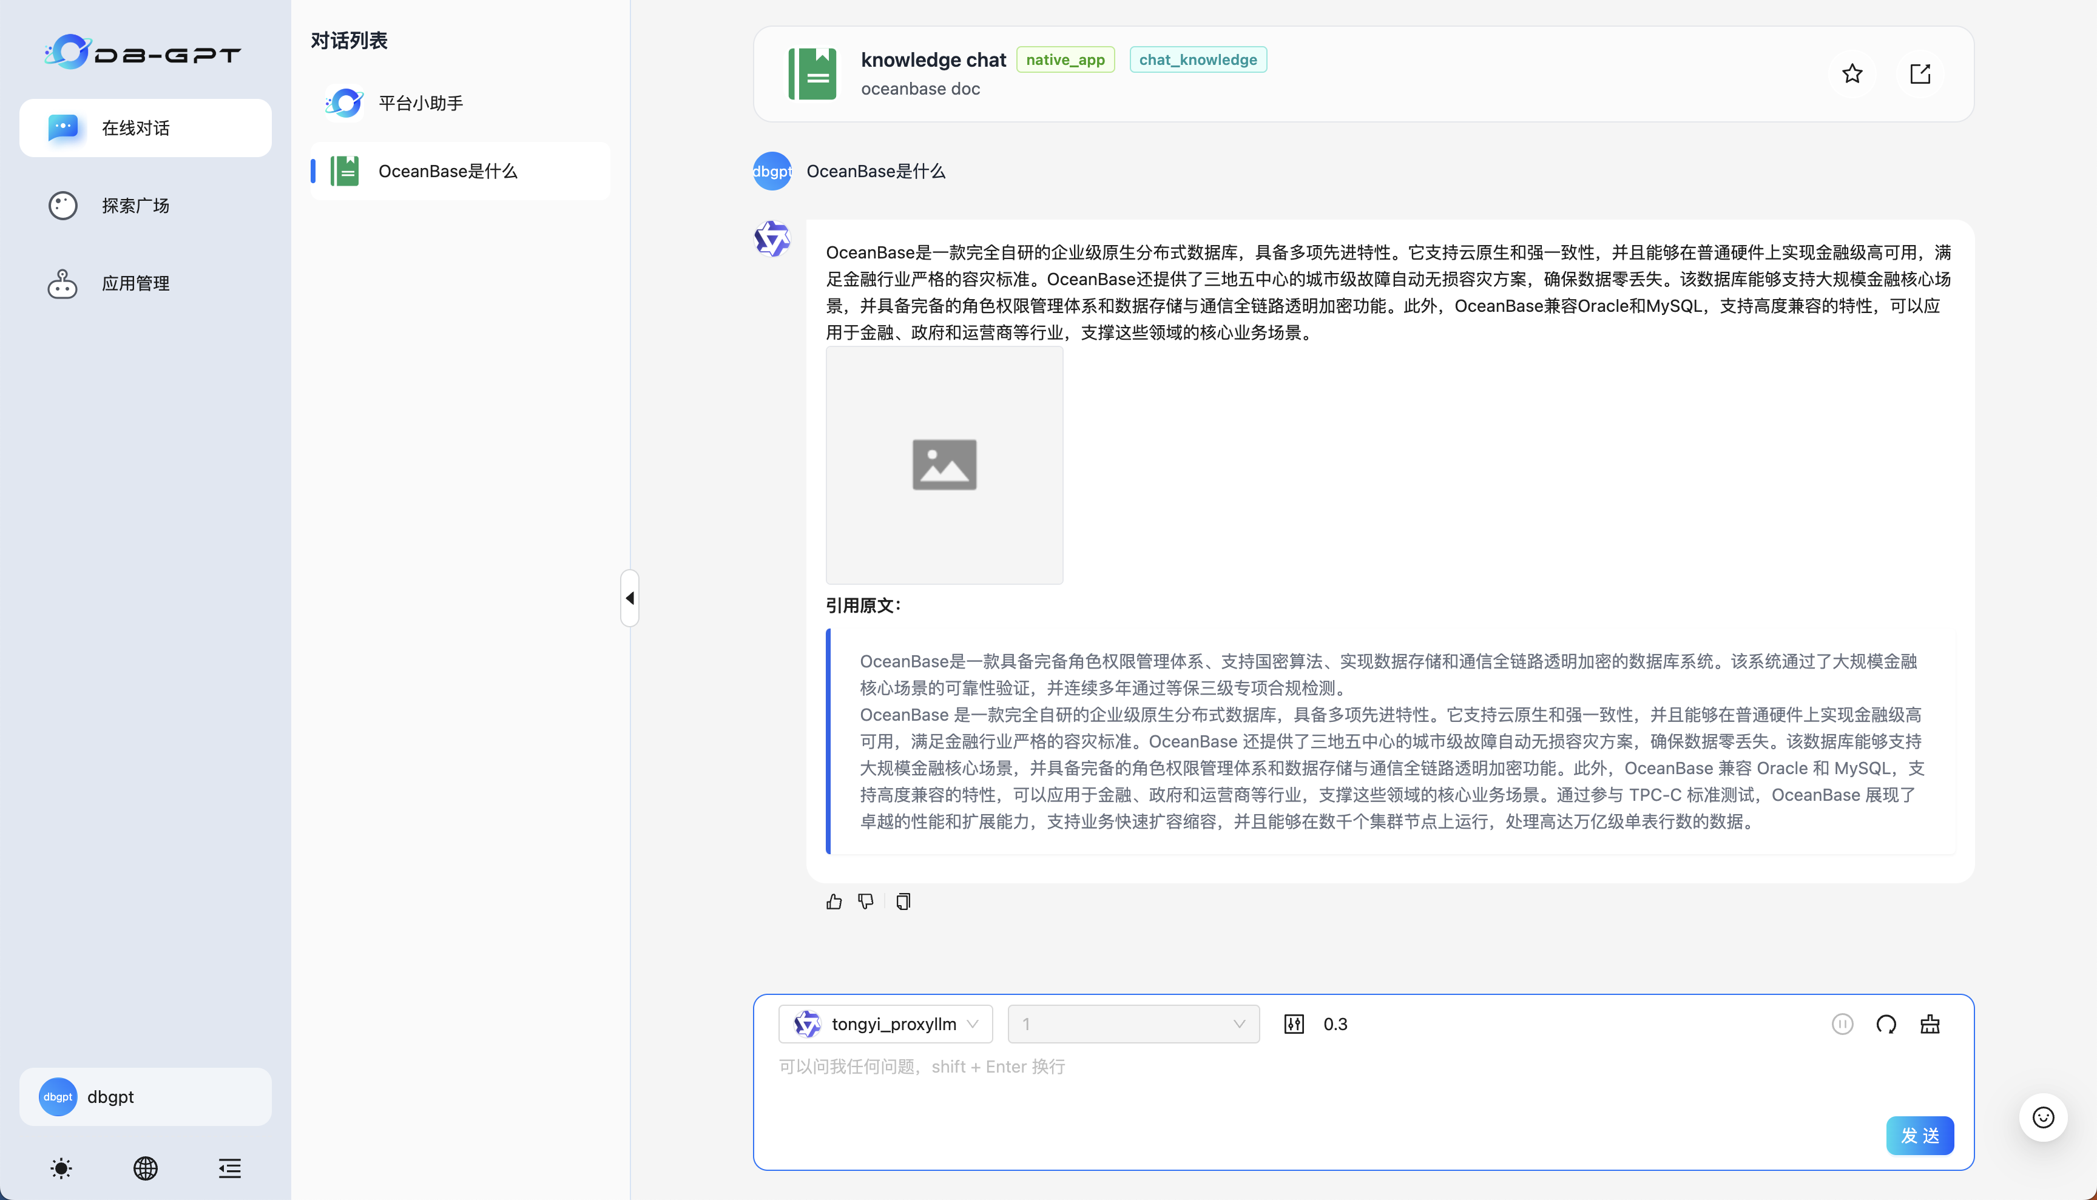The width and height of the screenshot is (2097, 1200).
Task: Give a thumbs up to the answer
Action: [834, 901]
